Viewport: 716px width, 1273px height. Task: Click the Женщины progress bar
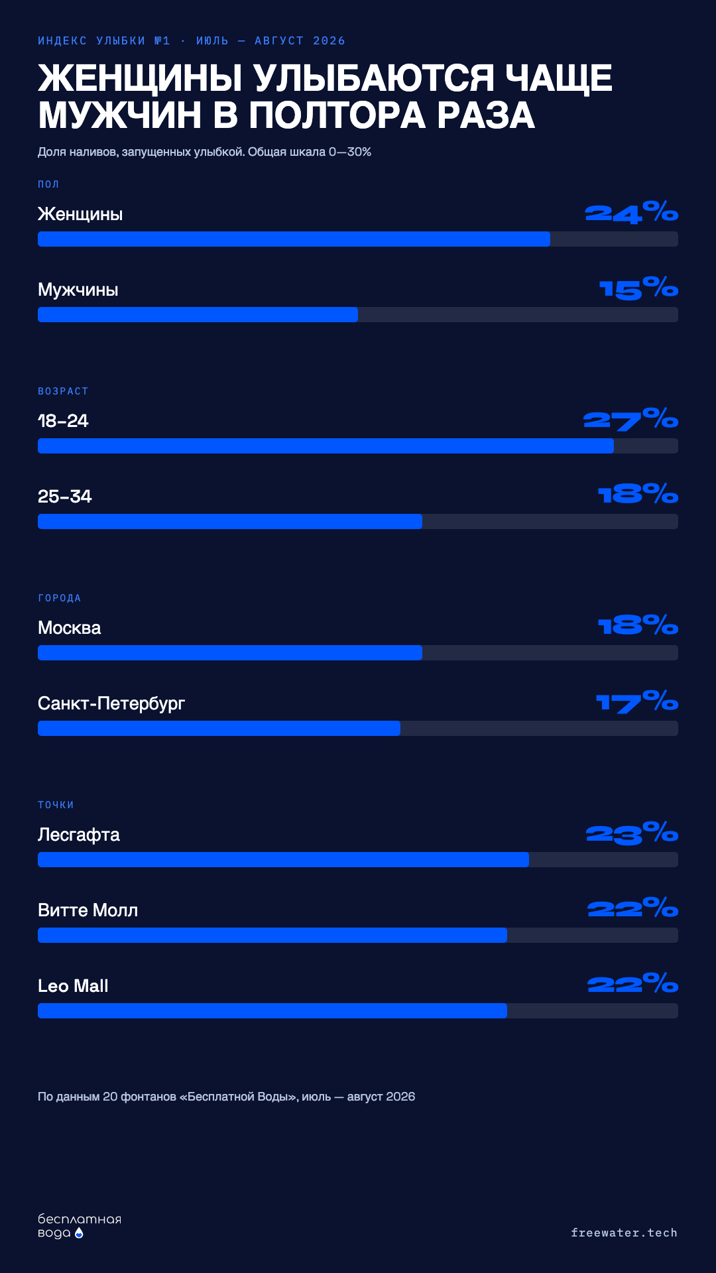(358, 239)
